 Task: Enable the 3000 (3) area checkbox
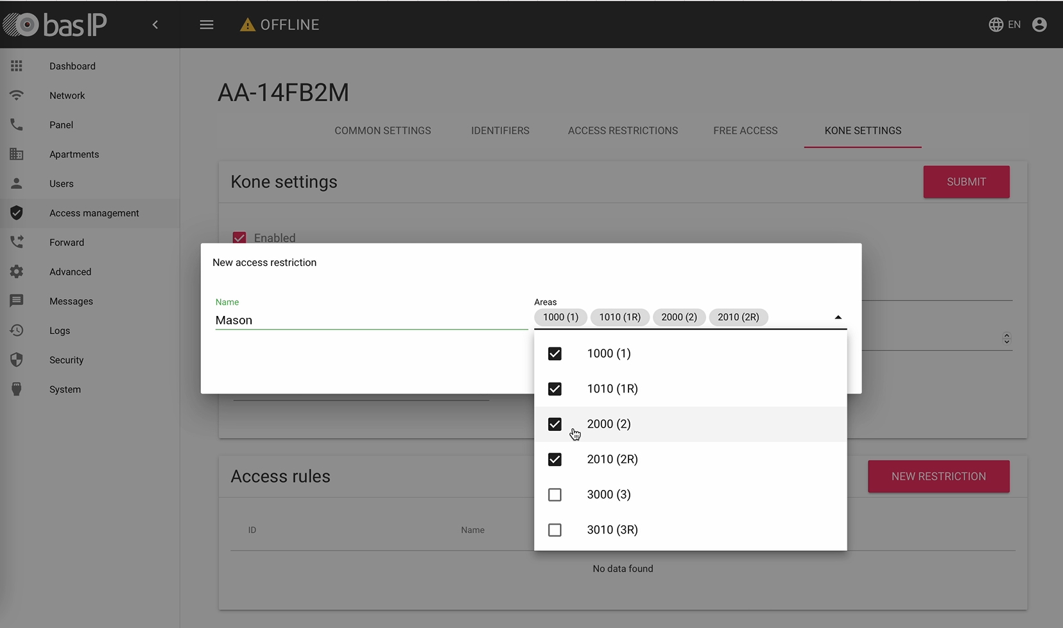pos(555,494)
